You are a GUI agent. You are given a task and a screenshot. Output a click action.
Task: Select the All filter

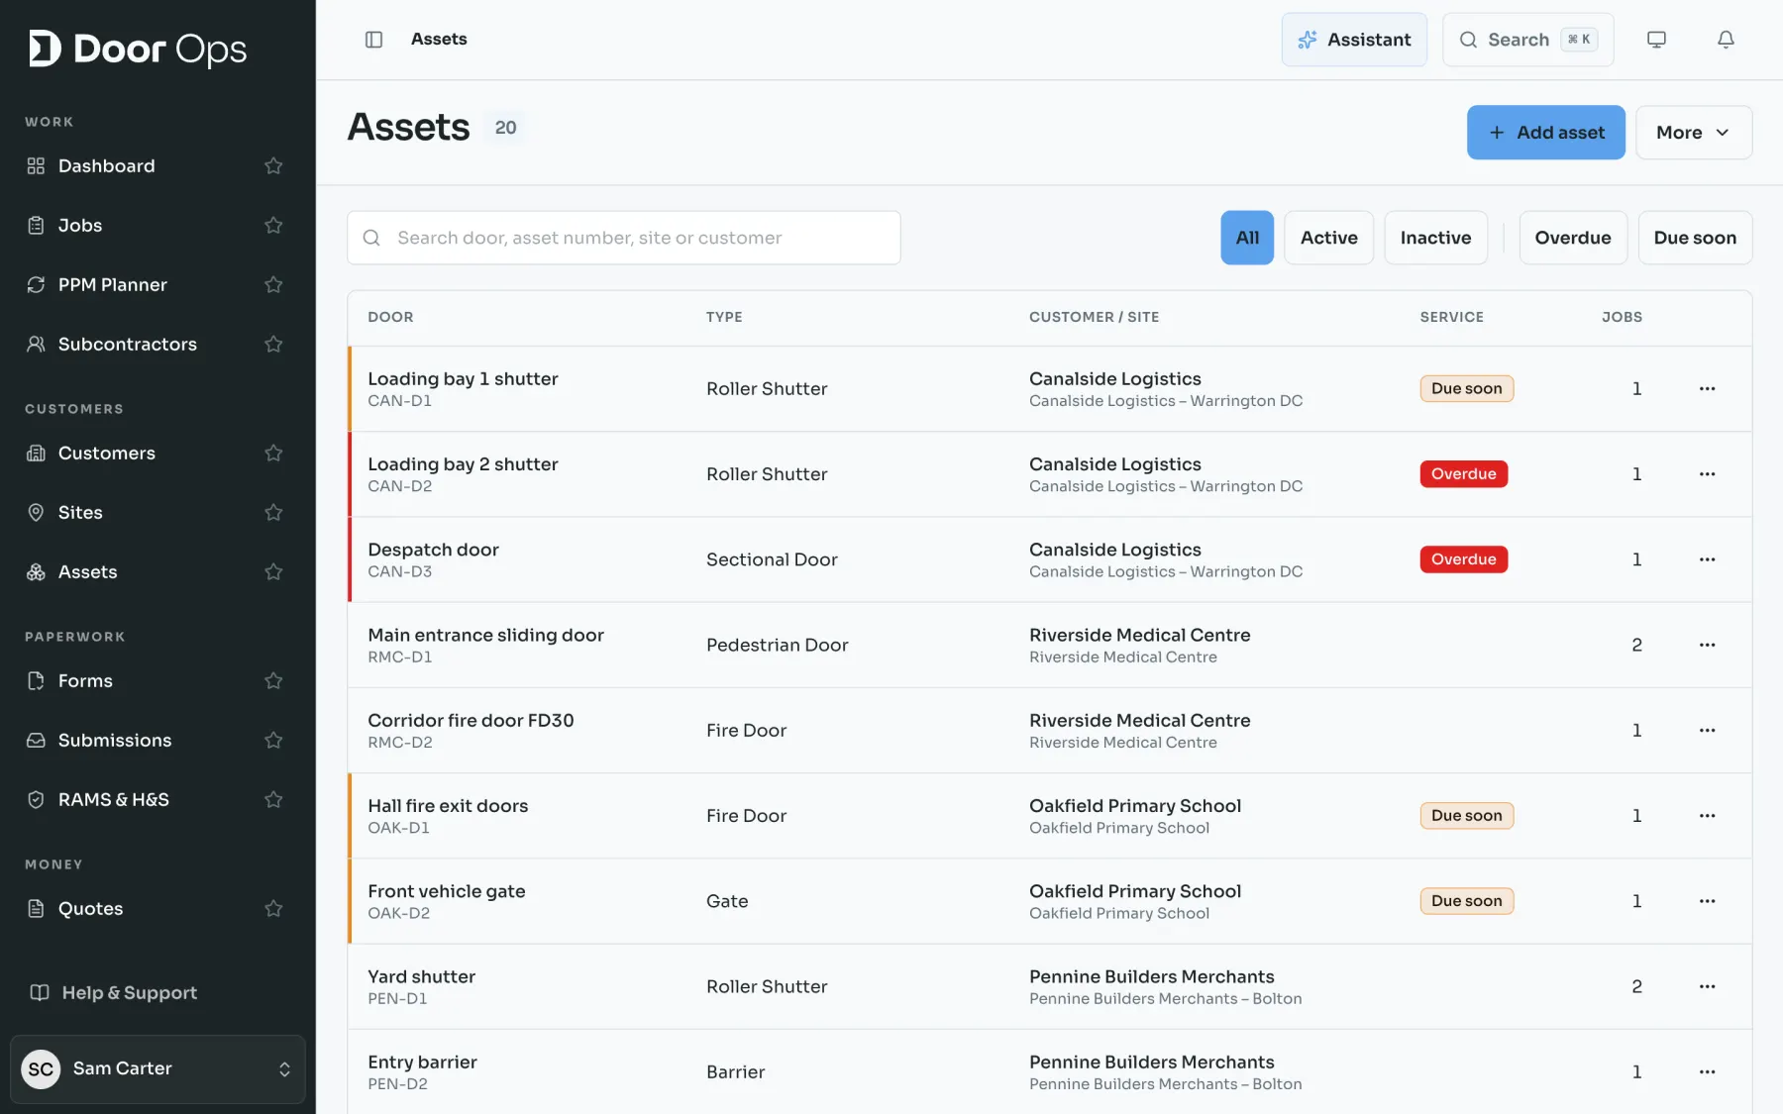click(1247, 238)
